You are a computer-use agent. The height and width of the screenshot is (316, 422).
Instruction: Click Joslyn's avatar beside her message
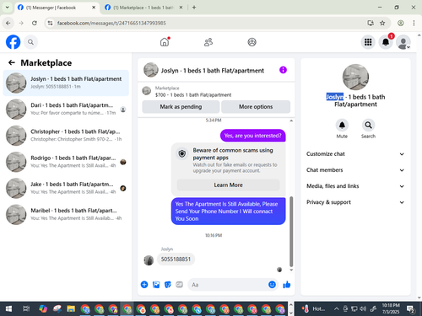click(149, 260)
